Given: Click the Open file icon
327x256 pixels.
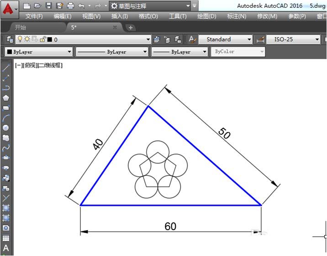Looking at the screenshot, I should [37, 6].
